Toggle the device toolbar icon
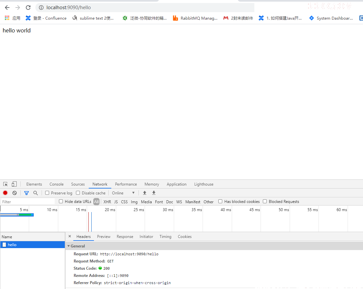 (14, 184)
